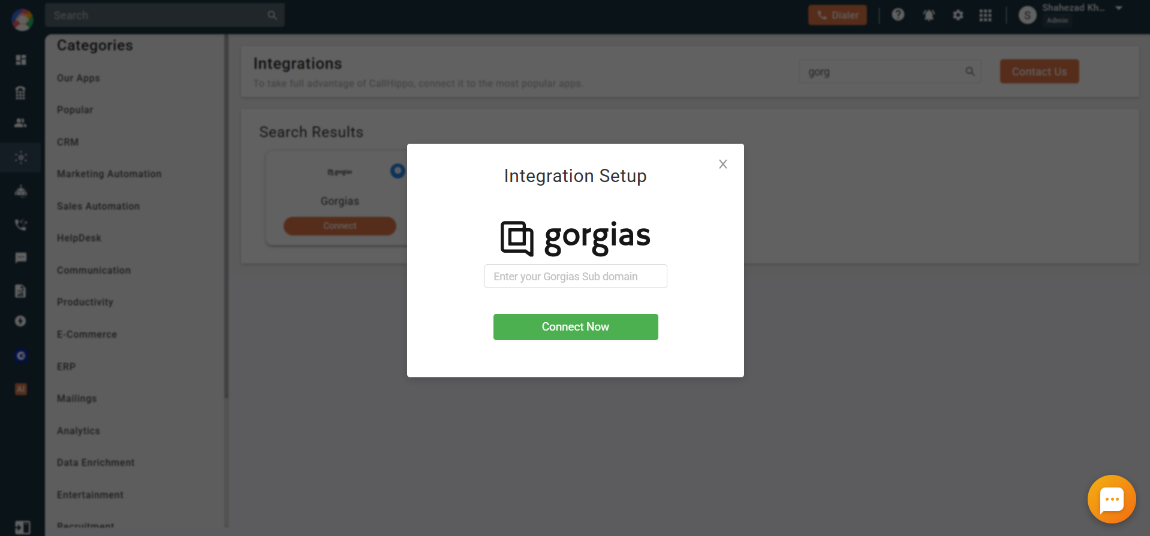Viewport: 1150px width, 536px height.
Task: Click the top bar search magnifier icon
Action: coord(272,15)
